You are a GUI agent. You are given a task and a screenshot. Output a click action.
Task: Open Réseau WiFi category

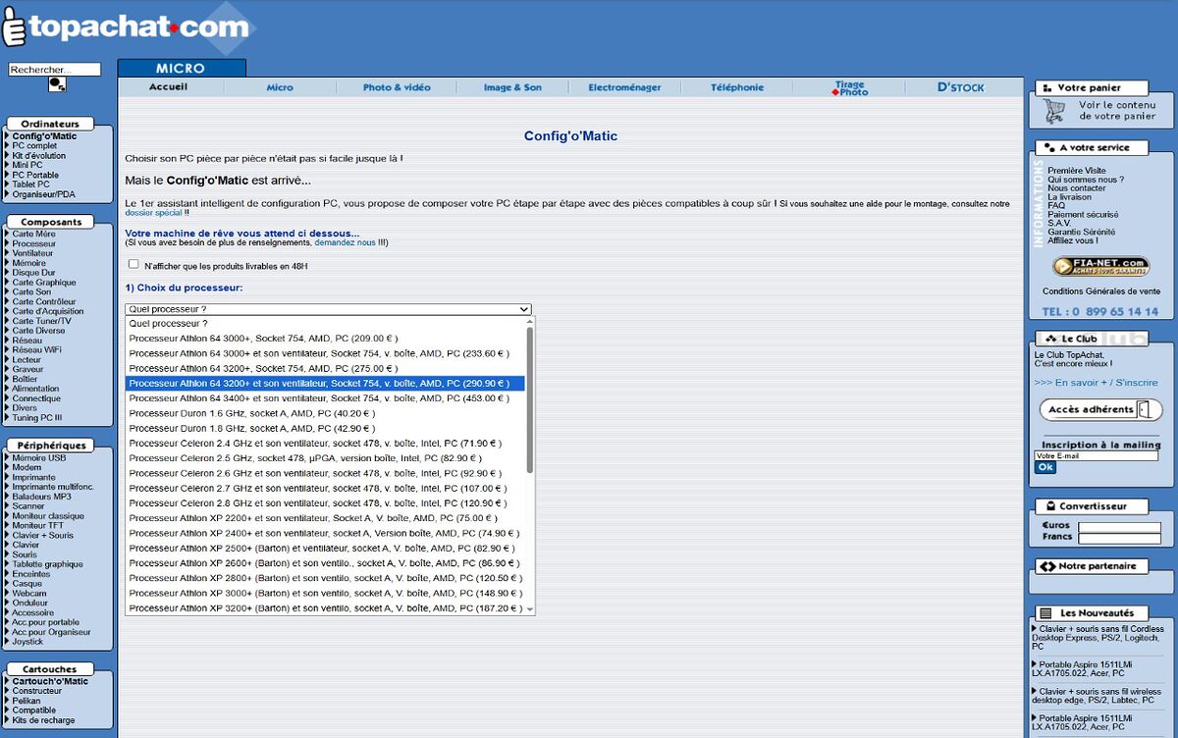pyautogui.click(x=36, y=350)
